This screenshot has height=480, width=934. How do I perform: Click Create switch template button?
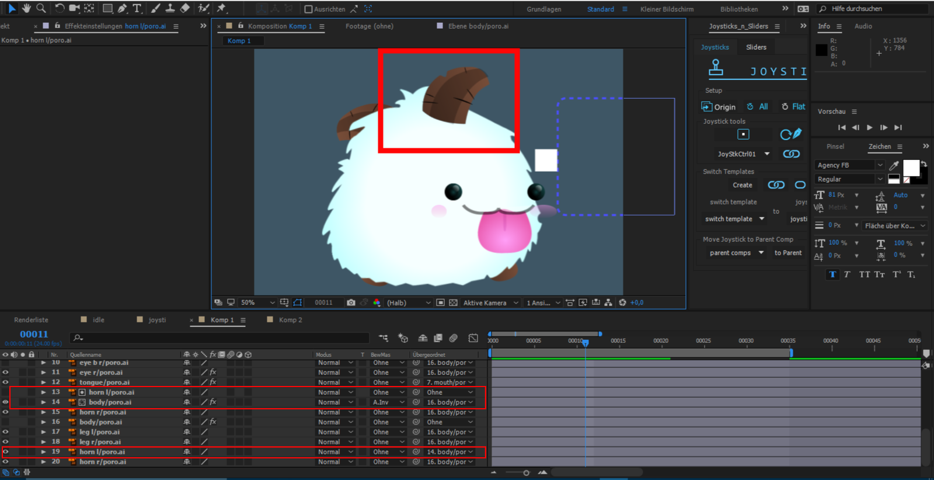point(743,185)
